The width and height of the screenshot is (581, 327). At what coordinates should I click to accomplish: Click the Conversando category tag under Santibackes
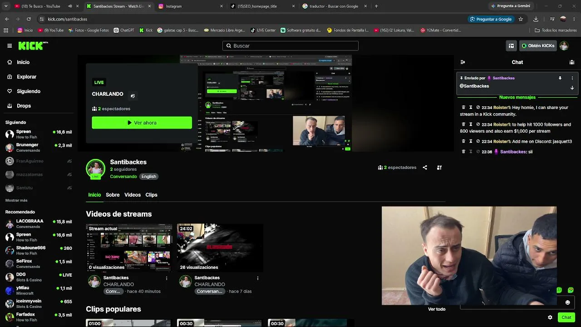coord(123,177)
